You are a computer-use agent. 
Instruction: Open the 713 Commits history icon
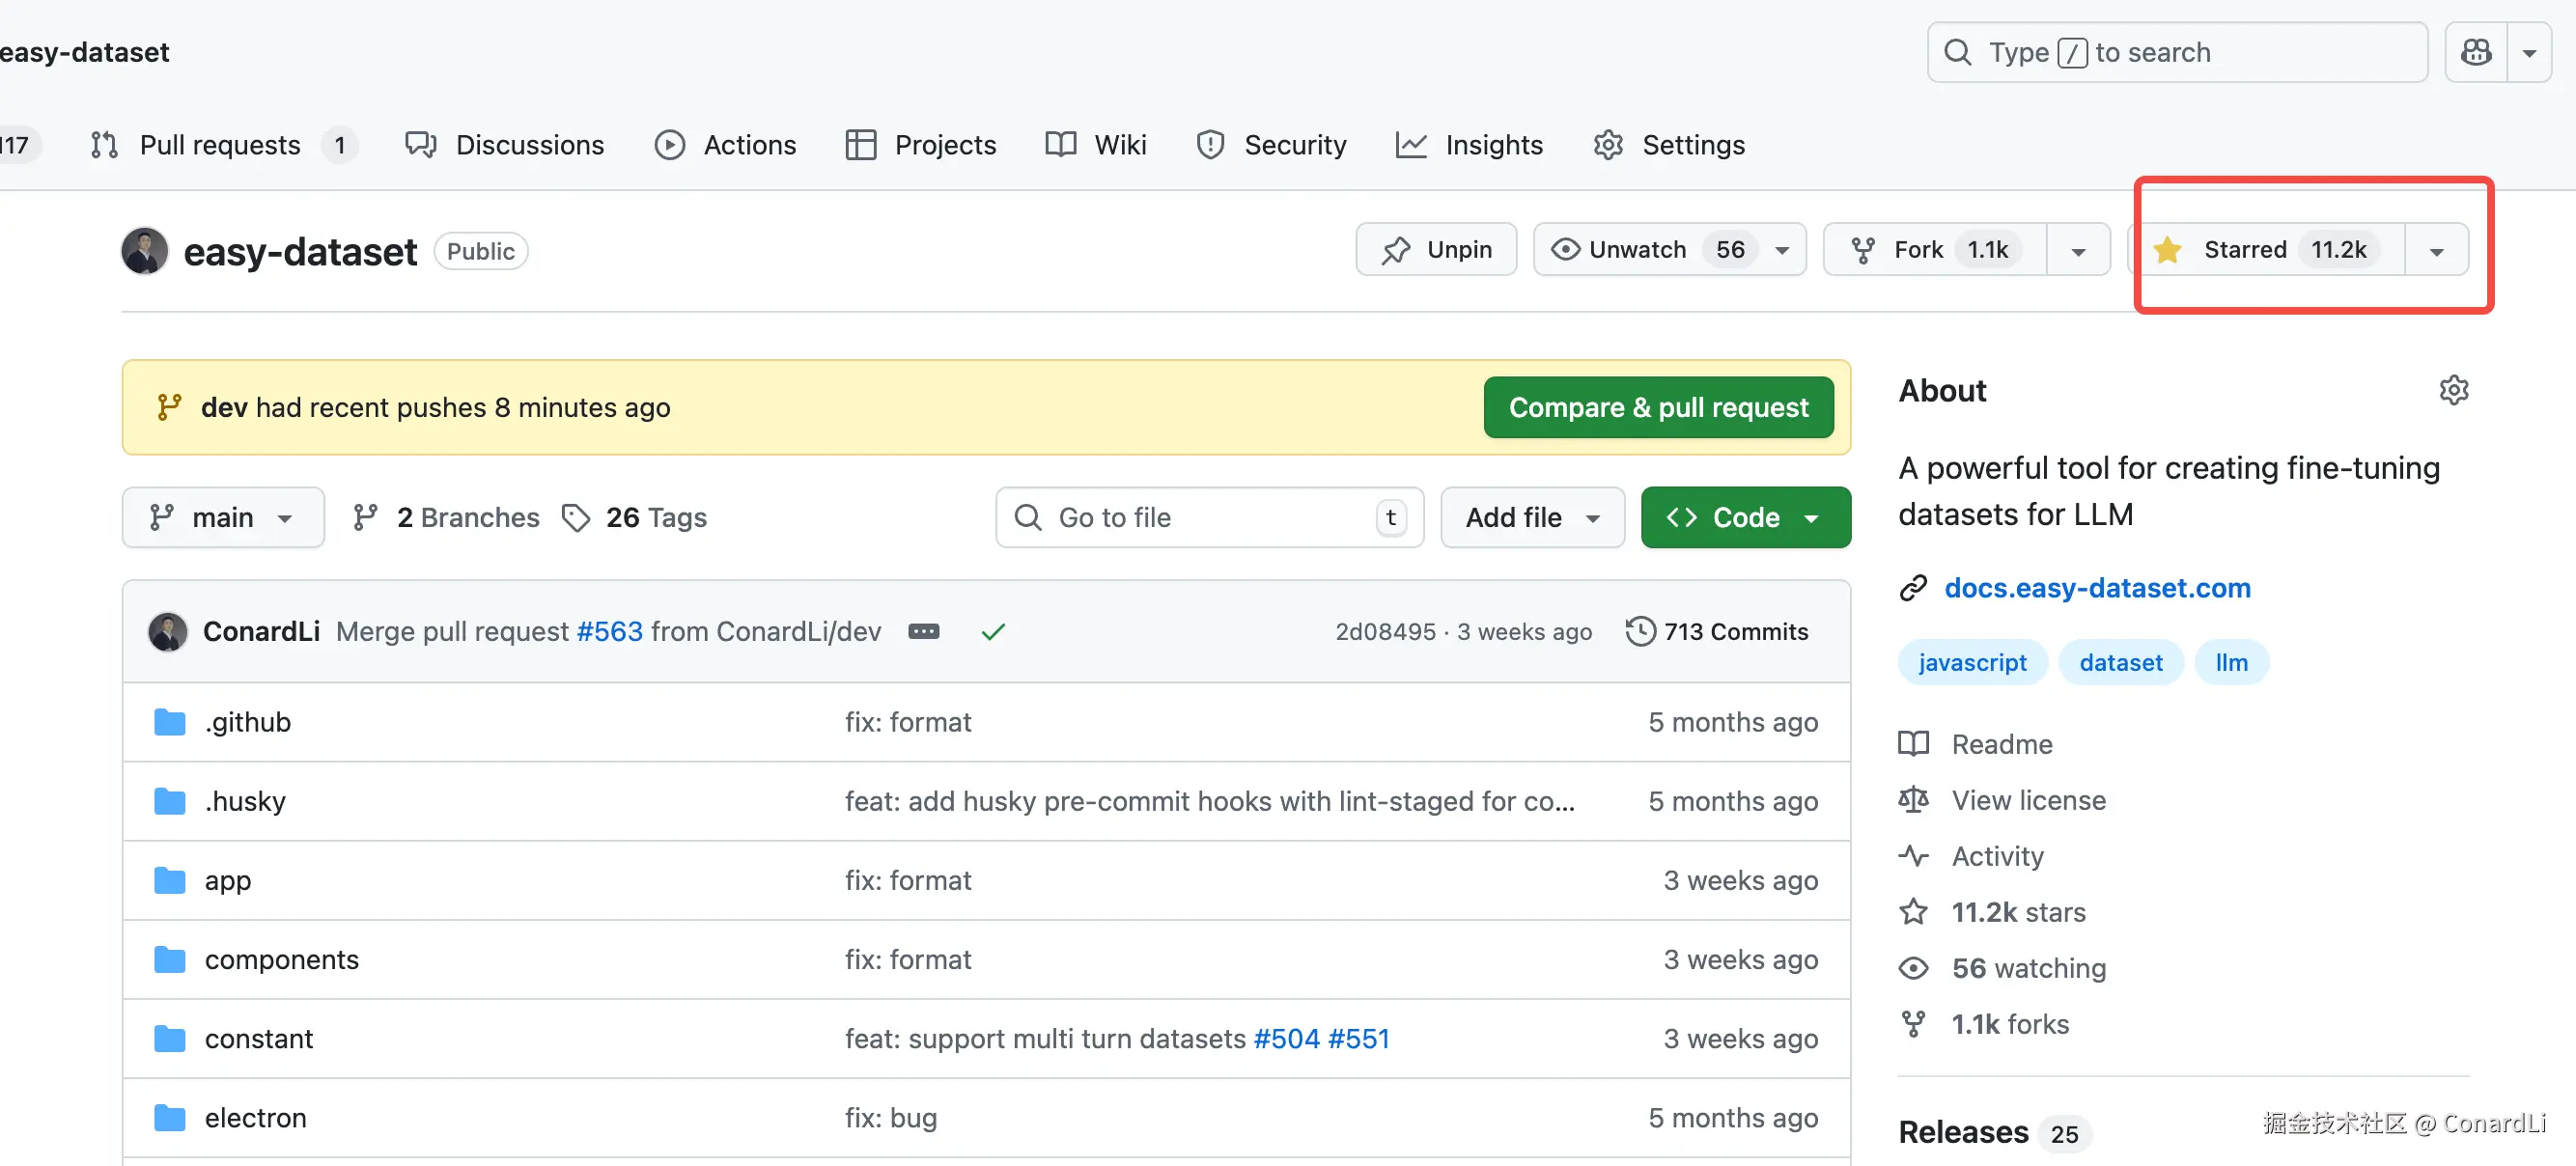point(1639,632)
